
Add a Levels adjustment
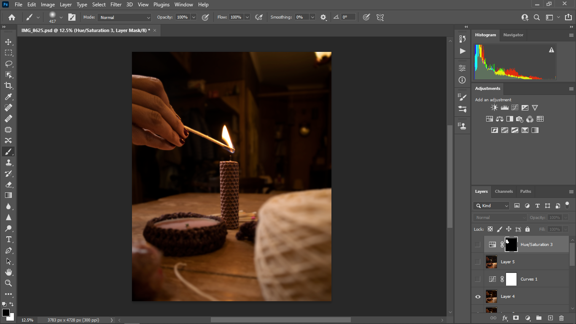(504, 108)
